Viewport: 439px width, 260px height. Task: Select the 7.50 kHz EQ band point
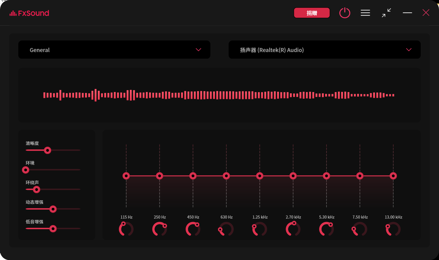[x=360, y=176]
